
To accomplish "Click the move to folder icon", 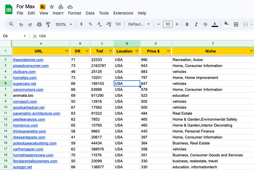I will pos(61,7).
